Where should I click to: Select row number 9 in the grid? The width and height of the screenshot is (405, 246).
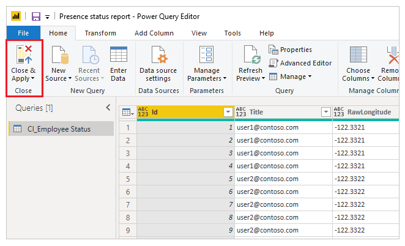coord(128,231)
